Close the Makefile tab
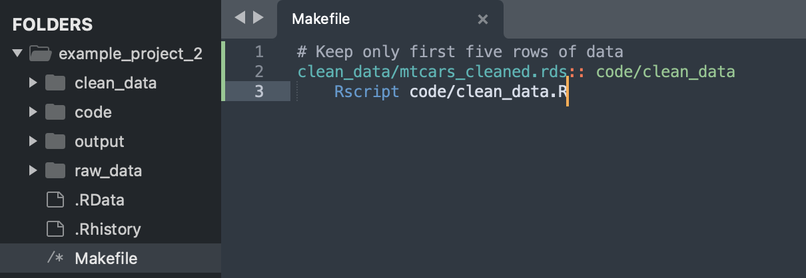 [x=483, y=20]
